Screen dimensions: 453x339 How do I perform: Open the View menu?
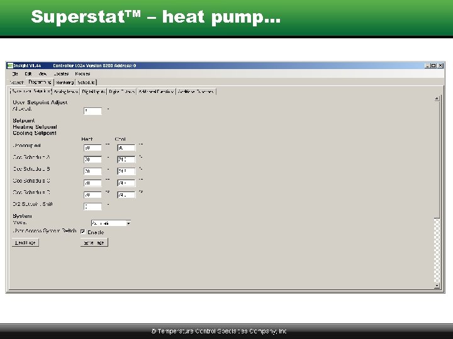[x=43, y=74]
